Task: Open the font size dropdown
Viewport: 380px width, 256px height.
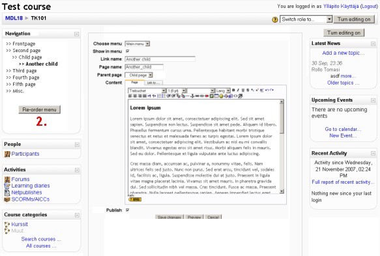Action: pyautogui.click(x=177, y=91)
